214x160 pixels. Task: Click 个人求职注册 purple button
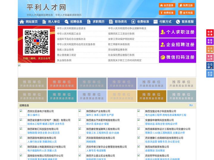(177, 32)
